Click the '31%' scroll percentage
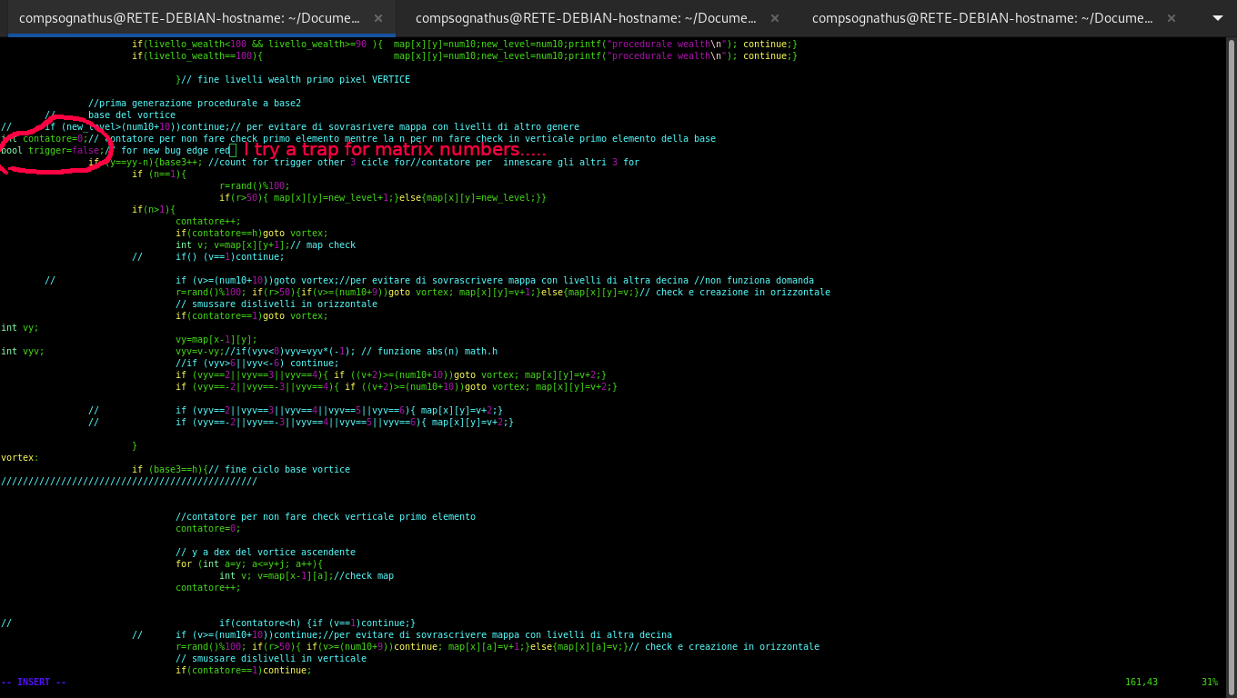 coord(1210,682)
